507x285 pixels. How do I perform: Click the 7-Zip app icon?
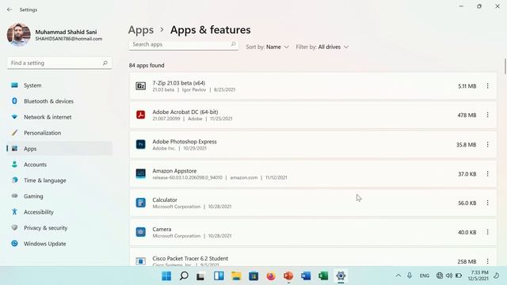141,86
